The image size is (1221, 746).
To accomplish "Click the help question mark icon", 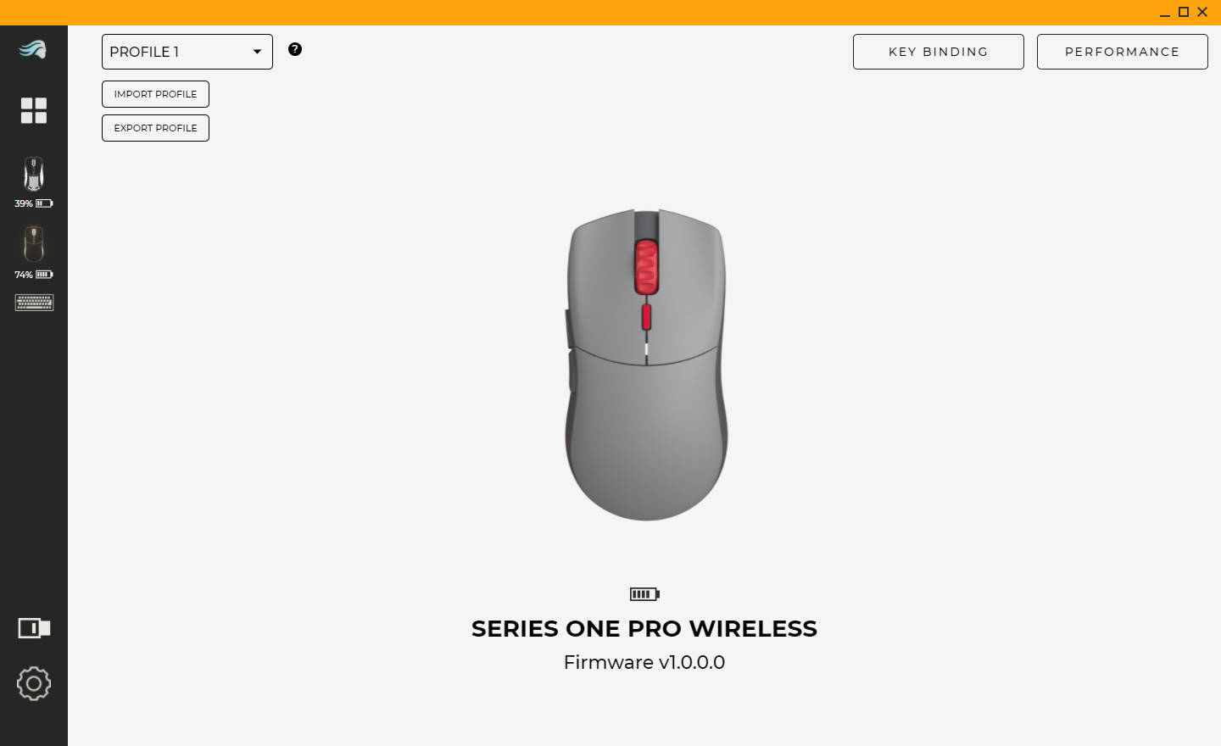I will point(295,50).
